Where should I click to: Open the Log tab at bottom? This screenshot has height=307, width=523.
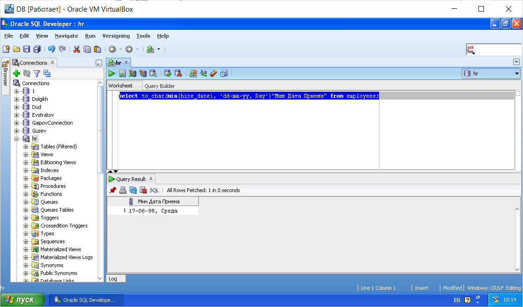tap(116, 279)
